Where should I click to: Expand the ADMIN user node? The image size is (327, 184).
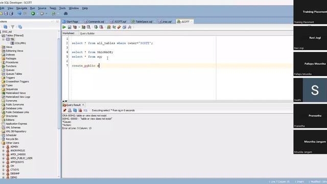pos(4,147)
